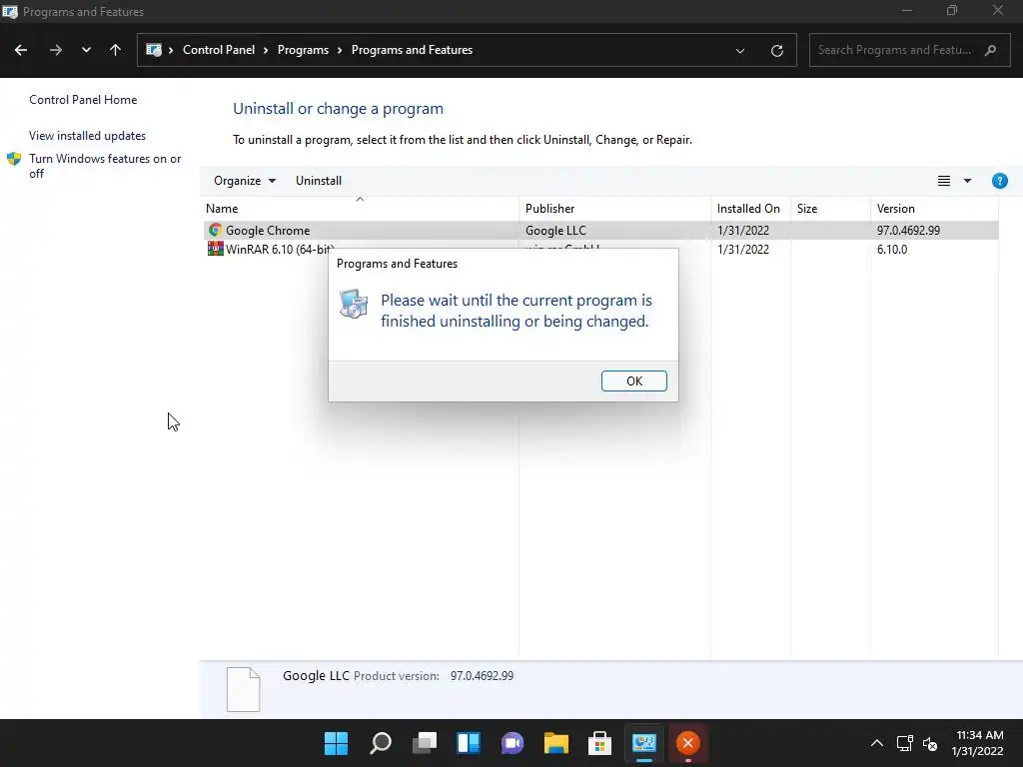Image resolution: width=1023 pixels, height=767 pixels.
Task: Show hidden system tray icons chevron
Action: coord(877,743)
